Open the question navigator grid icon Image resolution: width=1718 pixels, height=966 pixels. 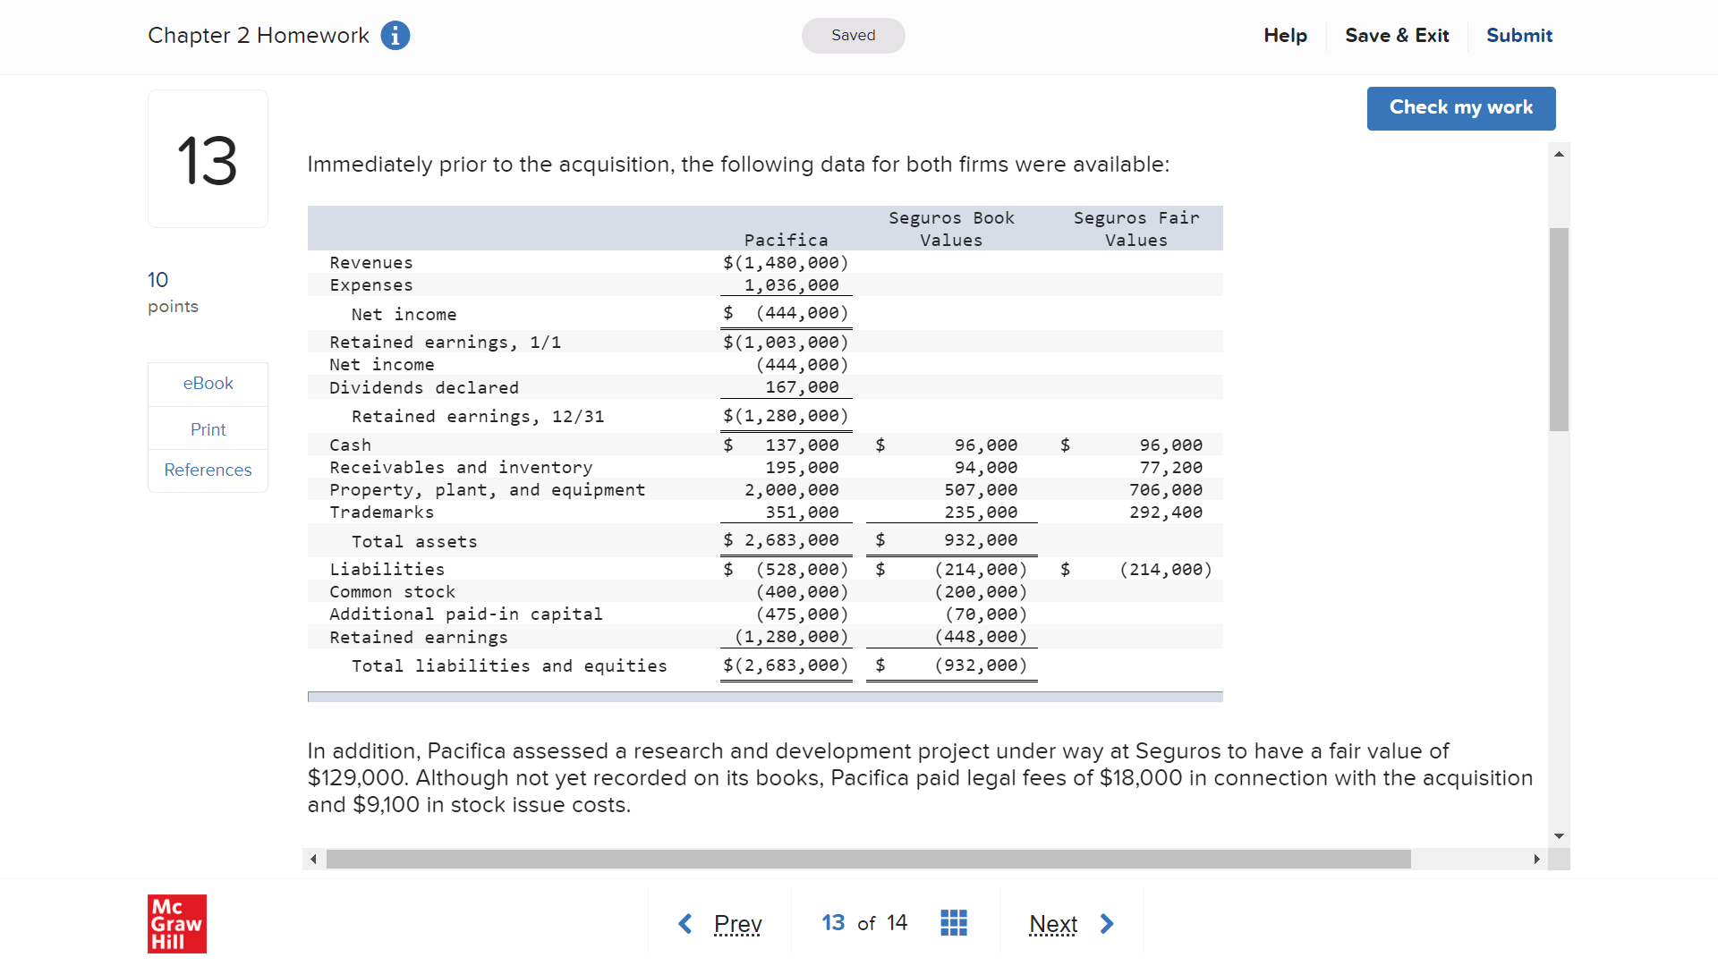tap(954, 922)
